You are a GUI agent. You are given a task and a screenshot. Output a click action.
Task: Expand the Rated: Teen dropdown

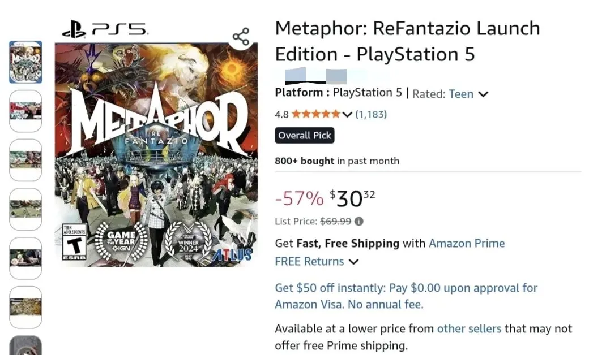[483, 94]
